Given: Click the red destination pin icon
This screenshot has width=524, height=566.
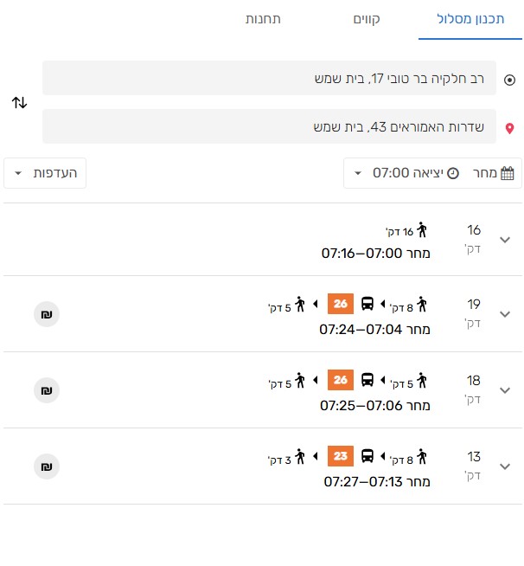Looking at the screenshot, I should (x=509, y=128).
